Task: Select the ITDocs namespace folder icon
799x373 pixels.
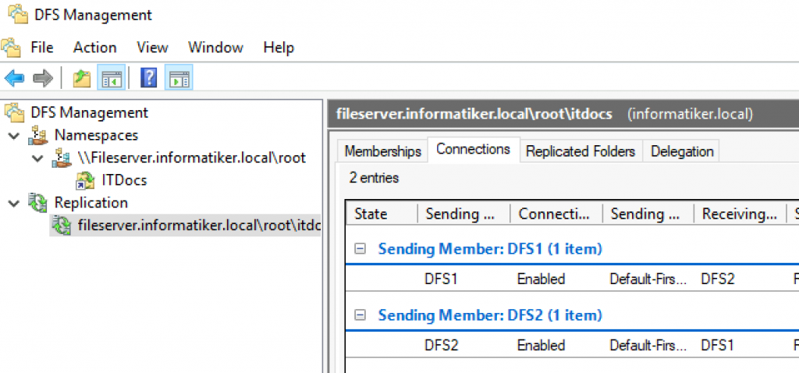Action: tap(85, 180)
